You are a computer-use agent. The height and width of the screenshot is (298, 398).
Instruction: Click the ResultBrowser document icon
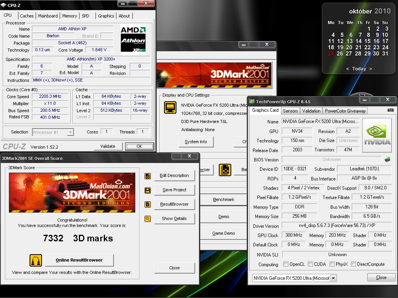pyautogui.click(x=147, y=204)
